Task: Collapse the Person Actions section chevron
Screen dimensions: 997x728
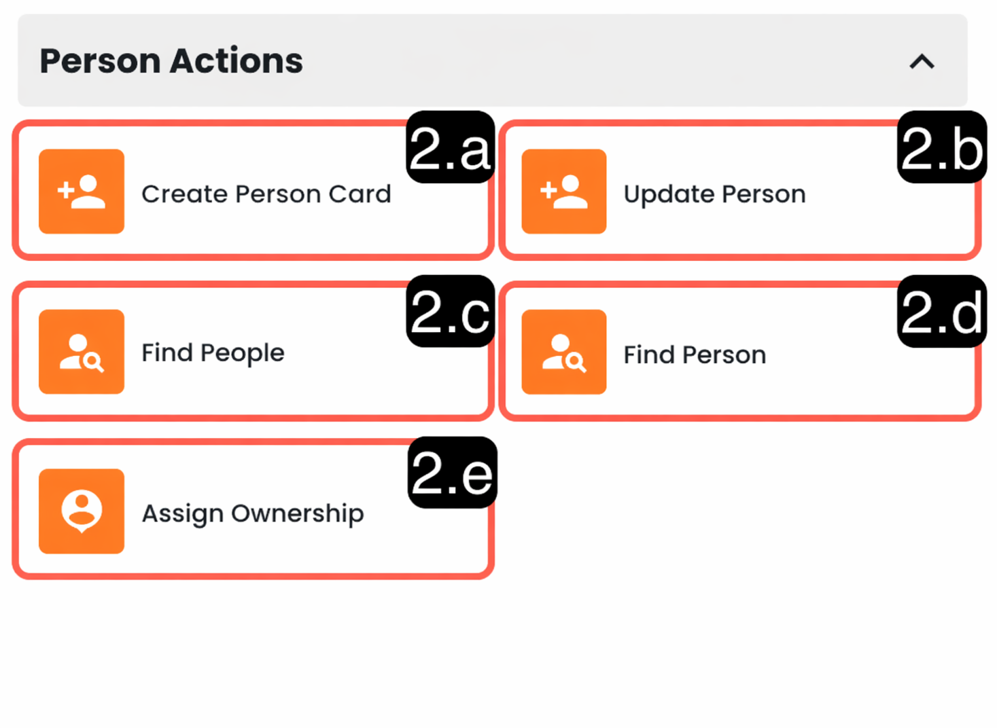Action: tap(922, 62)
